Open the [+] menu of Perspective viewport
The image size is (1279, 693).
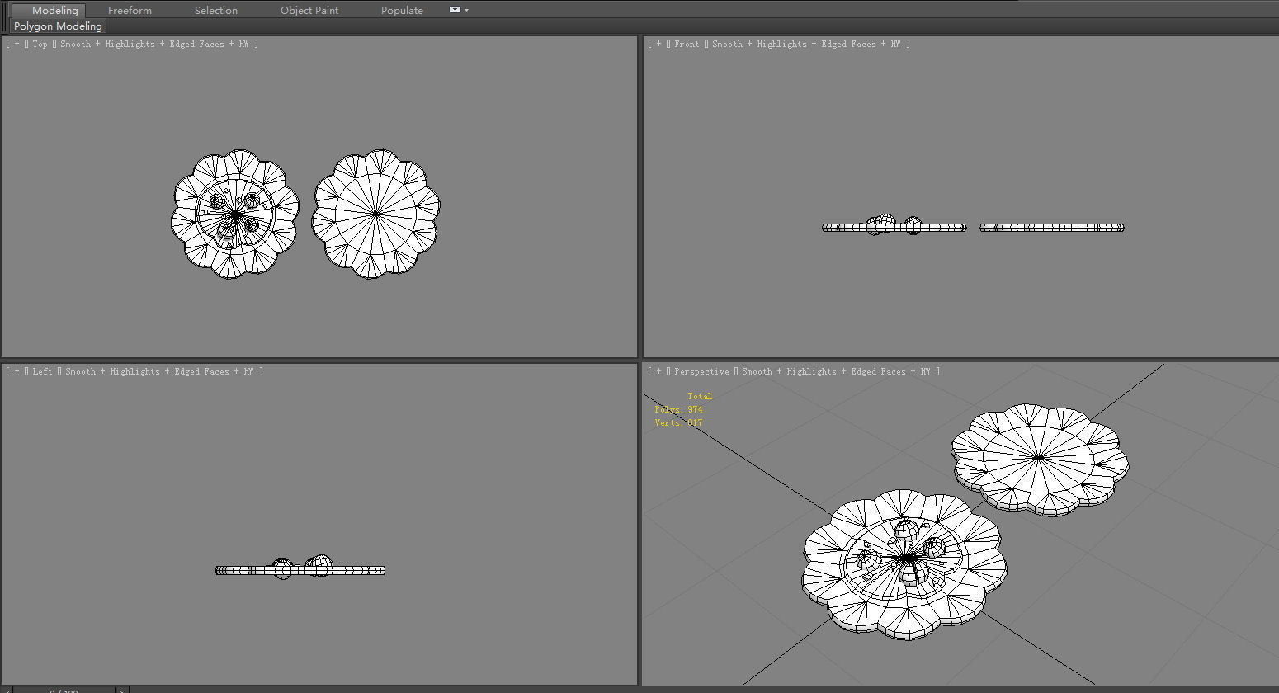click(x=658, y=371)
